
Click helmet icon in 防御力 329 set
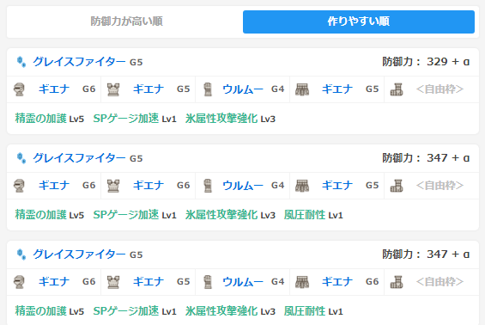click(x=19, y=89)
